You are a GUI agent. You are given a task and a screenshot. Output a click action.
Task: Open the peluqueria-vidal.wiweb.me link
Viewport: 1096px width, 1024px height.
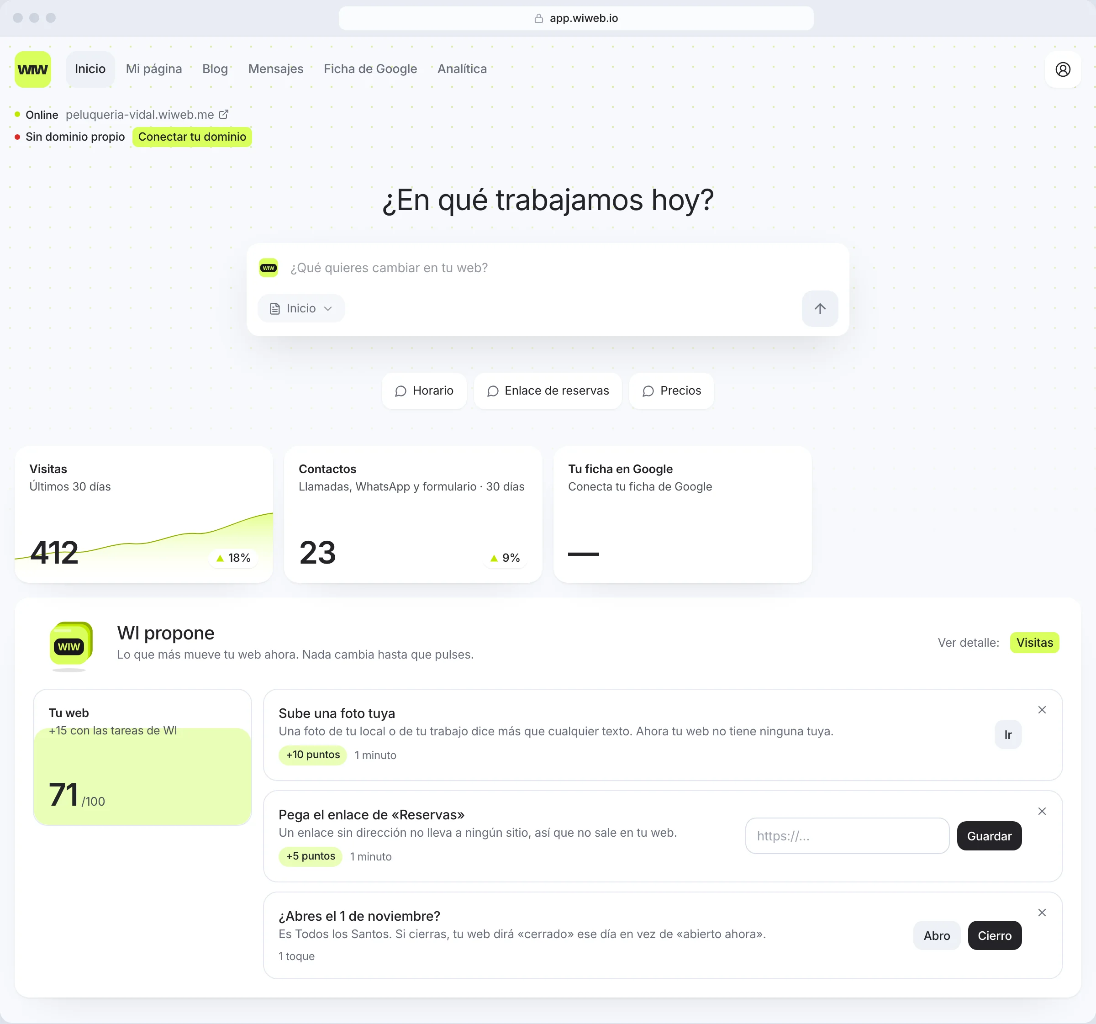[139, 115]
